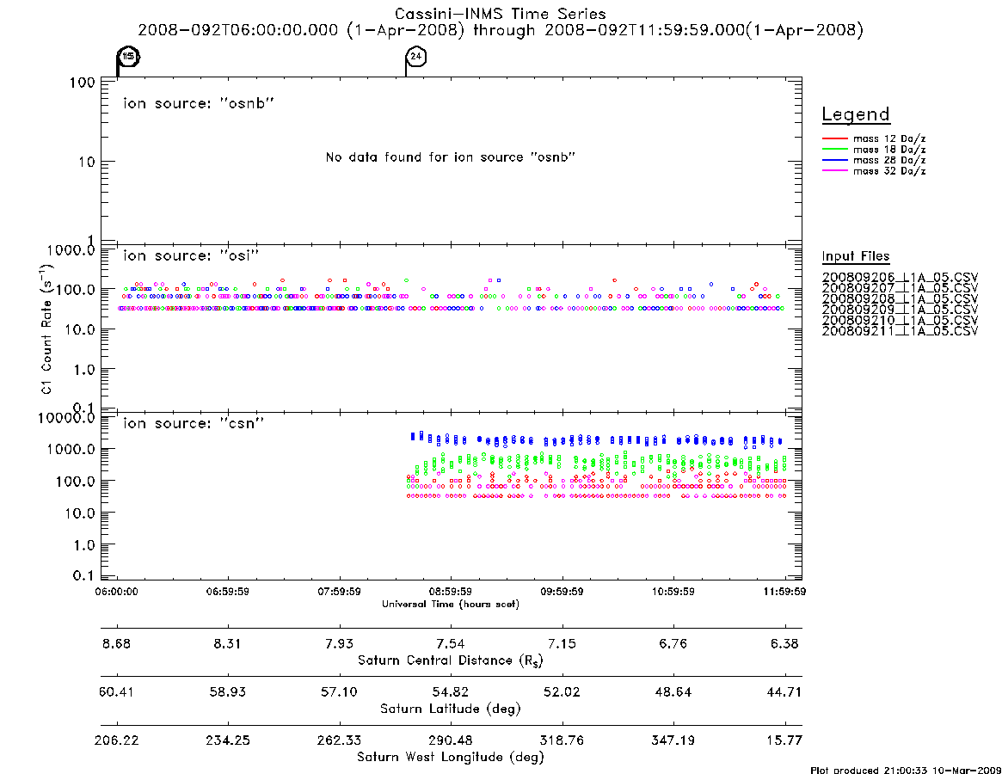Click the 'Plot produced' timestamp text

coord(906,770)
